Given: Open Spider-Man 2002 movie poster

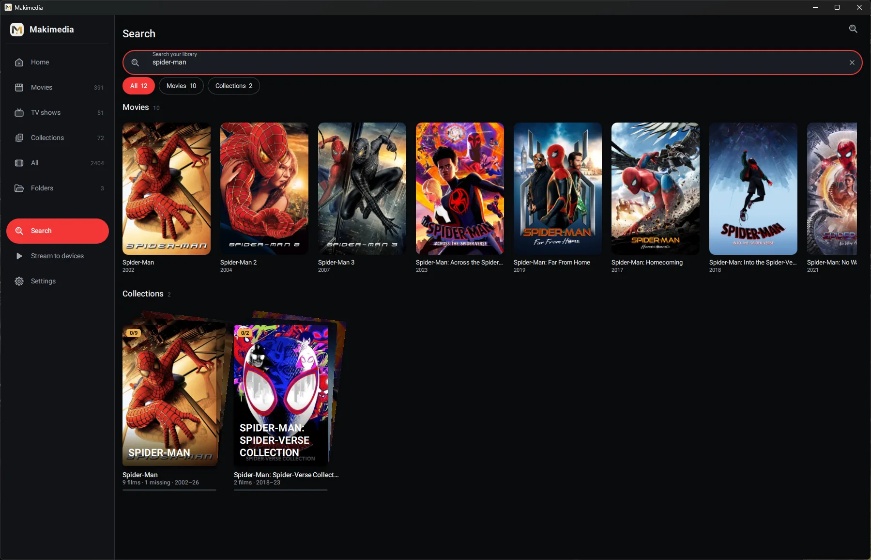Looking at the screenshot, I should pos(167,188).
